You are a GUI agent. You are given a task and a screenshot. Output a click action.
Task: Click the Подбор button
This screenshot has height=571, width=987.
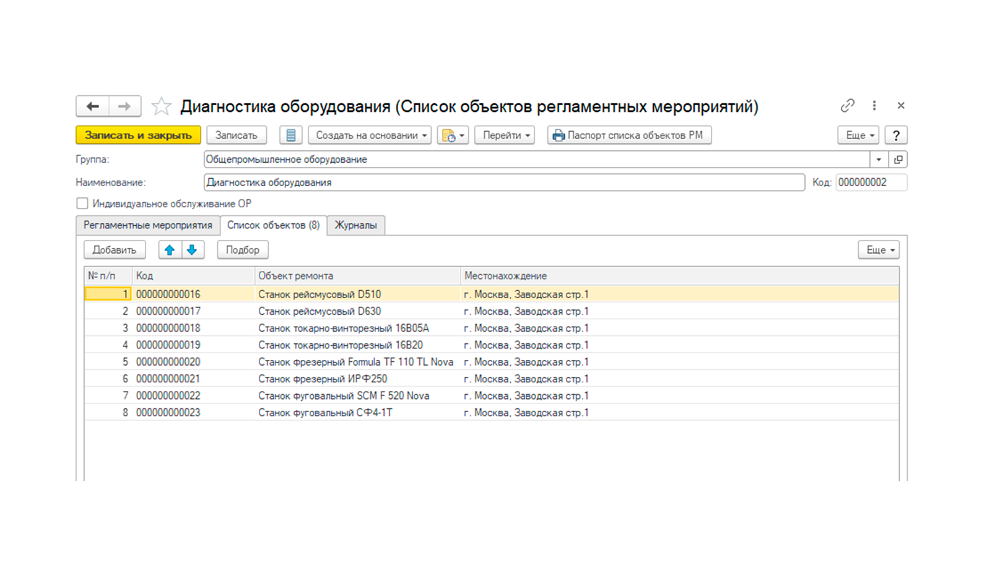(x=243, y=250)
